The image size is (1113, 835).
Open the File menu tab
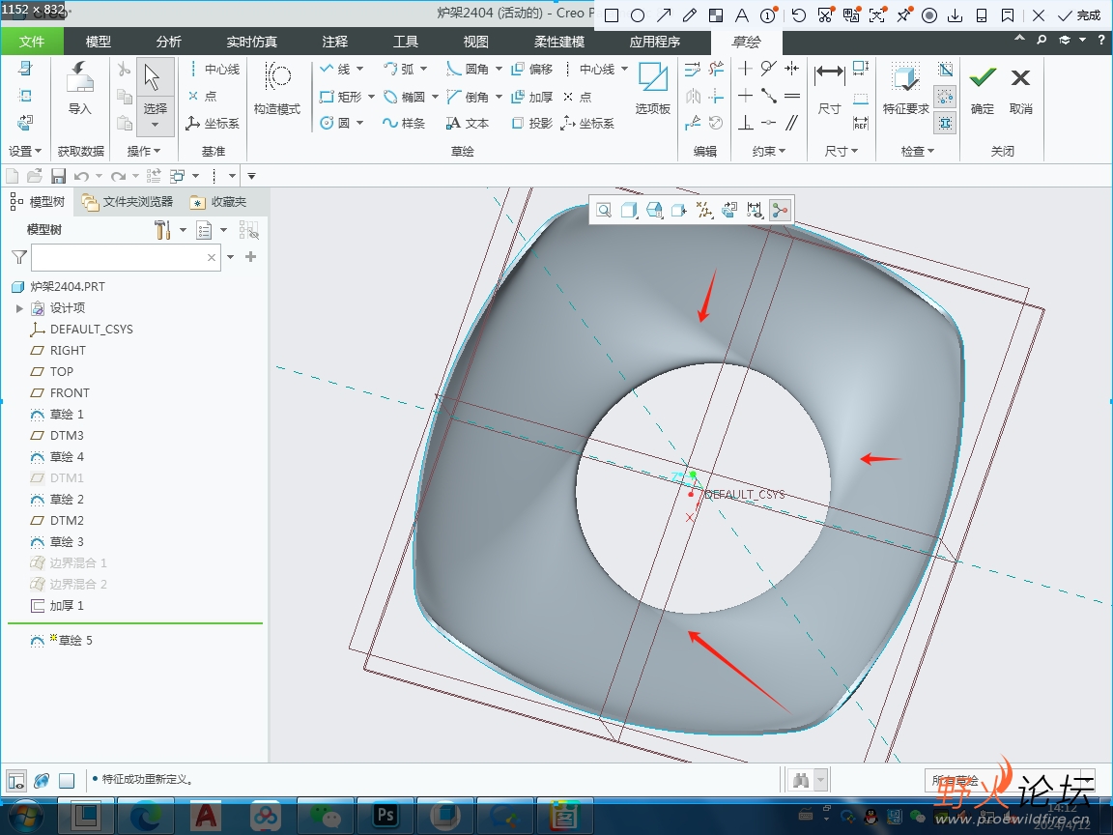pyautogui.click(x=32, y=42)
